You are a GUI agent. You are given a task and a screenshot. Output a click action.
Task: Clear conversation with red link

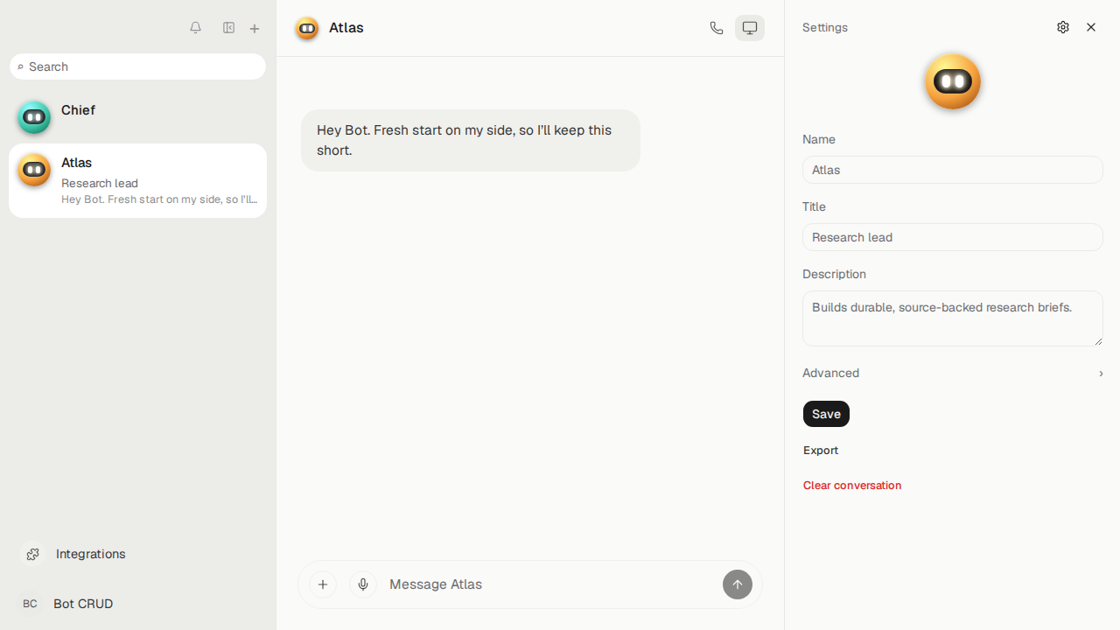852,486
